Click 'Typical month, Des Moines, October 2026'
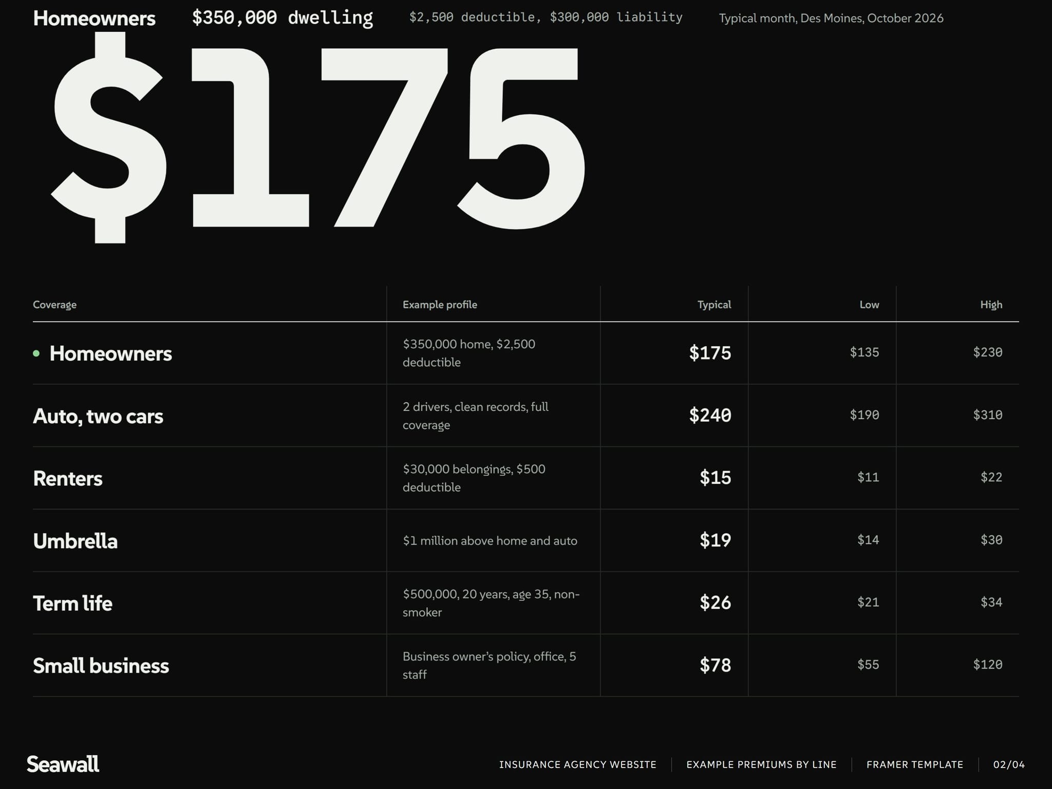This screenshot has width=1052, height=789. click(831, 18)
